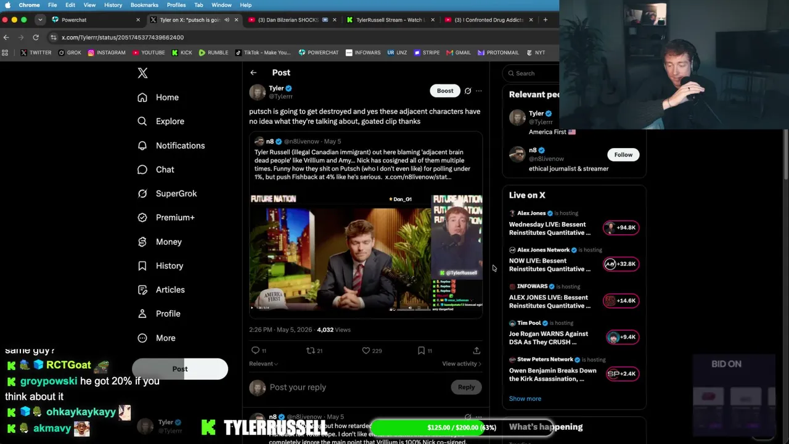Open Notifications in the X sidebar
789x444 pixels.
pyautogui.click(x=171, y=146)
